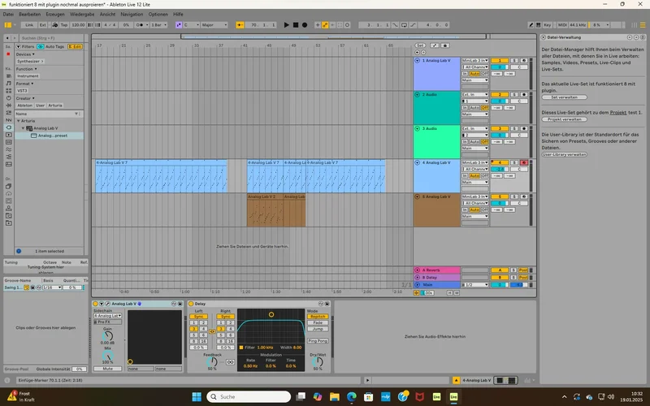Solo track 1 Analog Lab V

point(514,60)
